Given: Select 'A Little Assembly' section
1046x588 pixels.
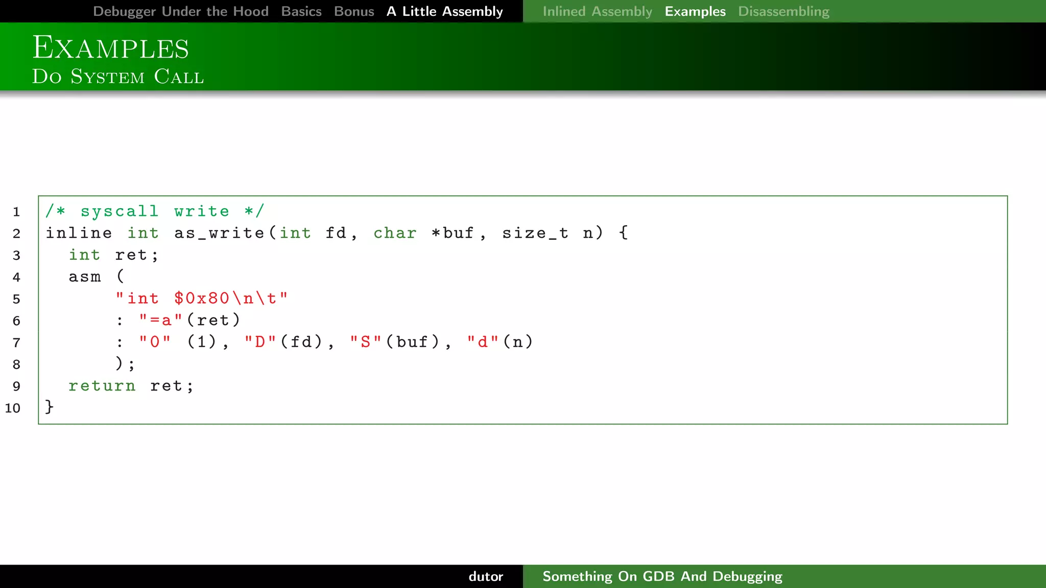Looking at the screenshot, I should coord(445,11).
